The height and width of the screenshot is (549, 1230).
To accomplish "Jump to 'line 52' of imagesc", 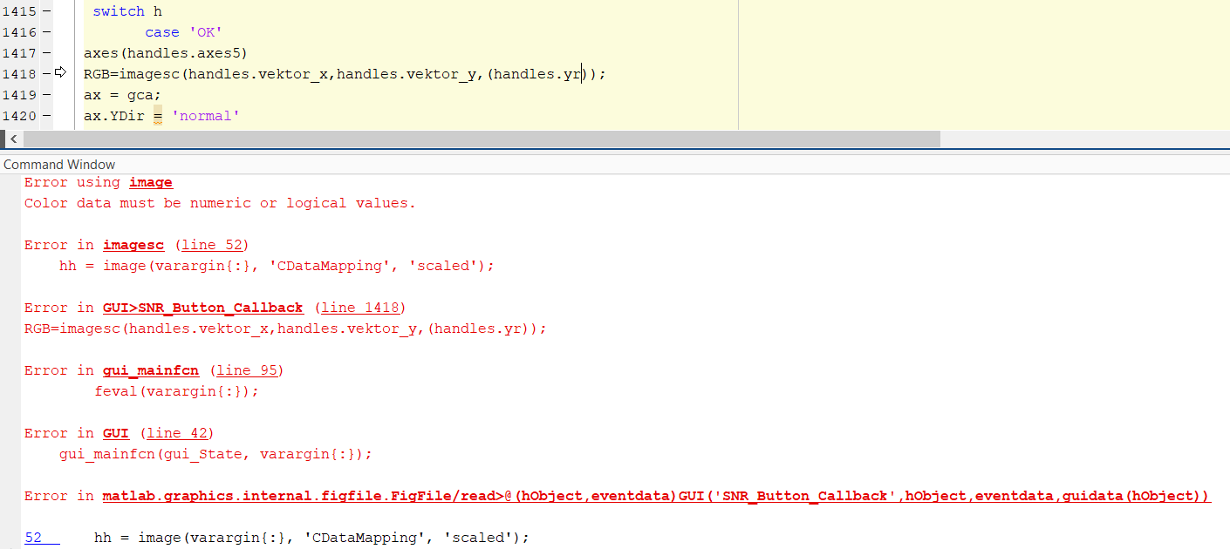I will click(x=214, y=245).
